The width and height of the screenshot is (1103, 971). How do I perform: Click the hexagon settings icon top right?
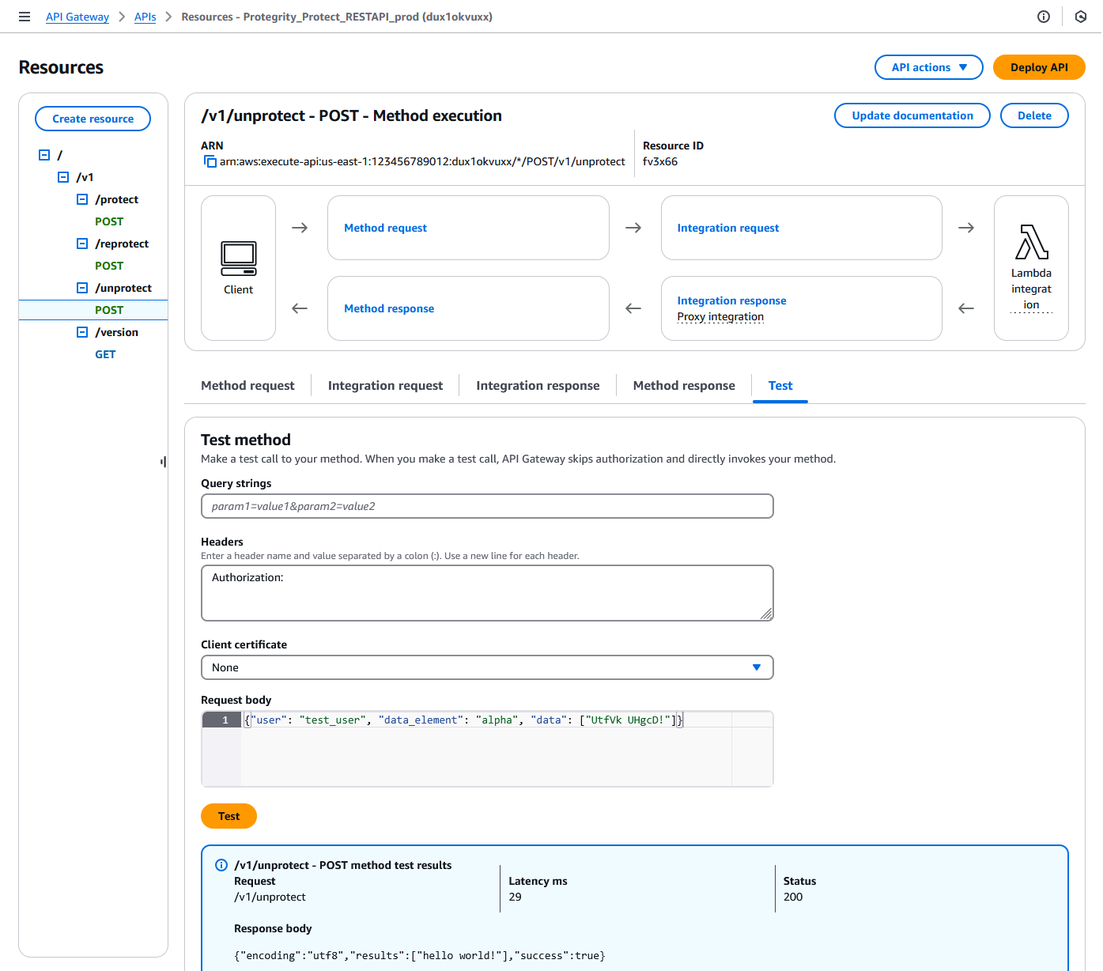pyautogui.click(x=1080, y=17)
